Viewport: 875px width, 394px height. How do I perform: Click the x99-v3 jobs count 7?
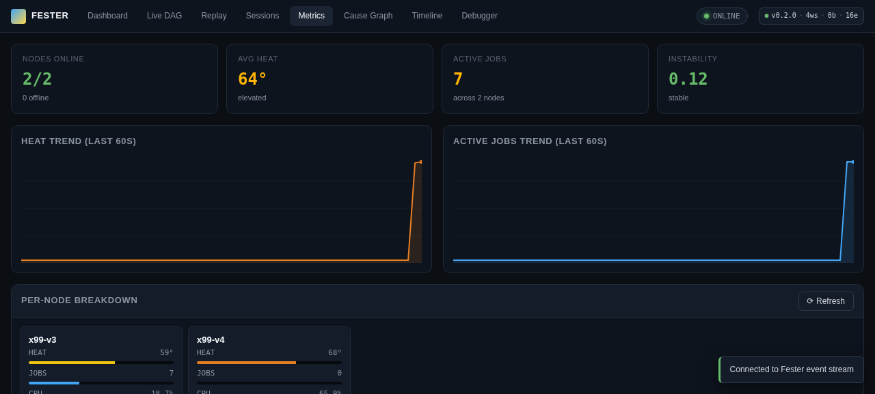click(x=172, y=374)
